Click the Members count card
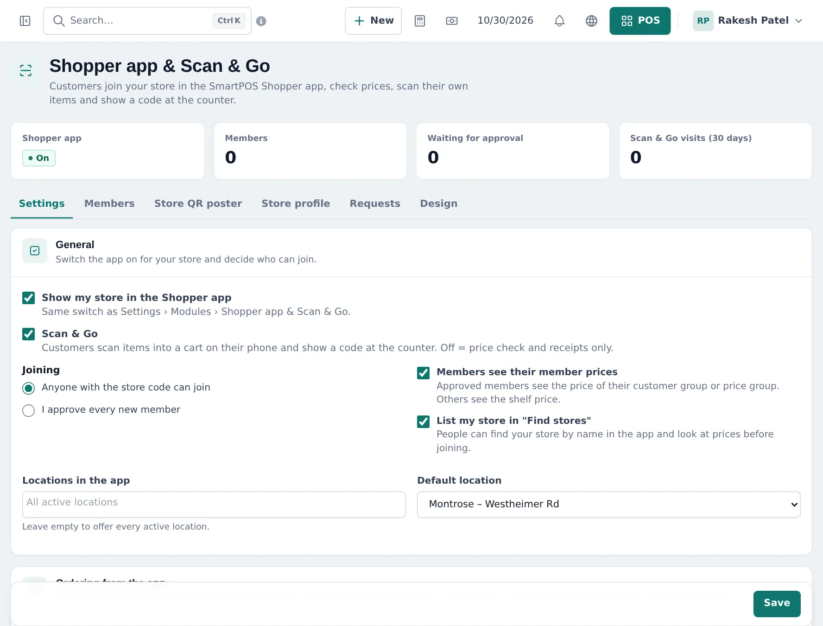Screen dimensions: 823x626 310,151
